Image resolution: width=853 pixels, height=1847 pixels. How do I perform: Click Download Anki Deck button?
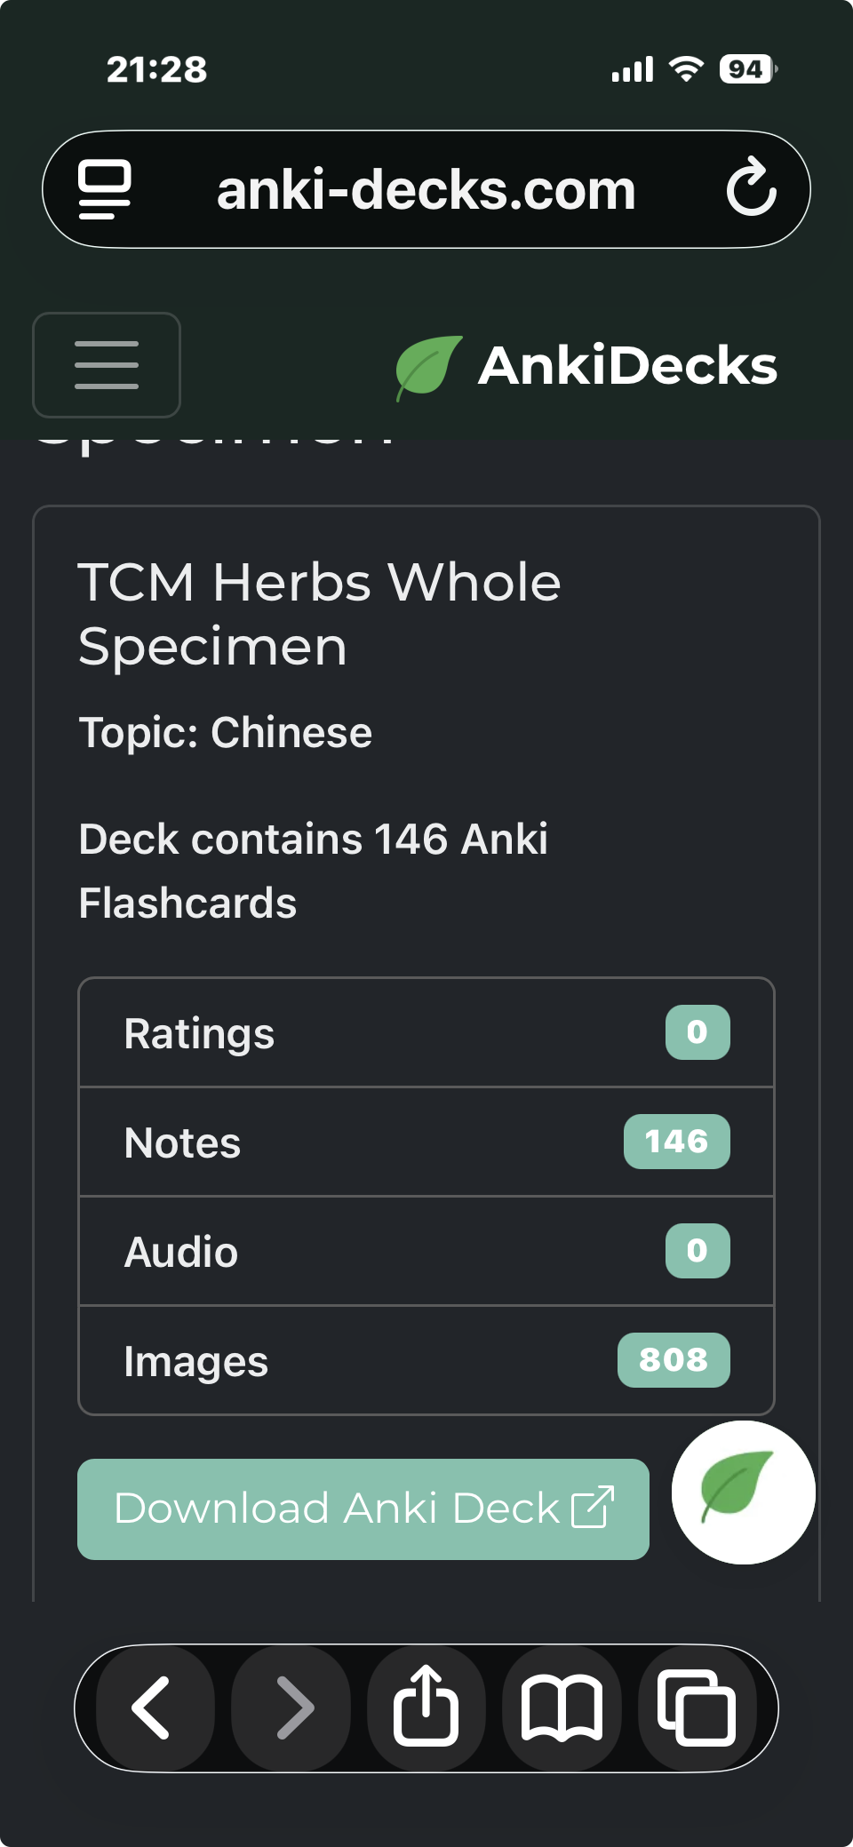pos(363,1509)
